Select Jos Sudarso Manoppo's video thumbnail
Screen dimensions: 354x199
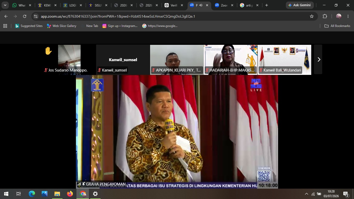[69, 60]
